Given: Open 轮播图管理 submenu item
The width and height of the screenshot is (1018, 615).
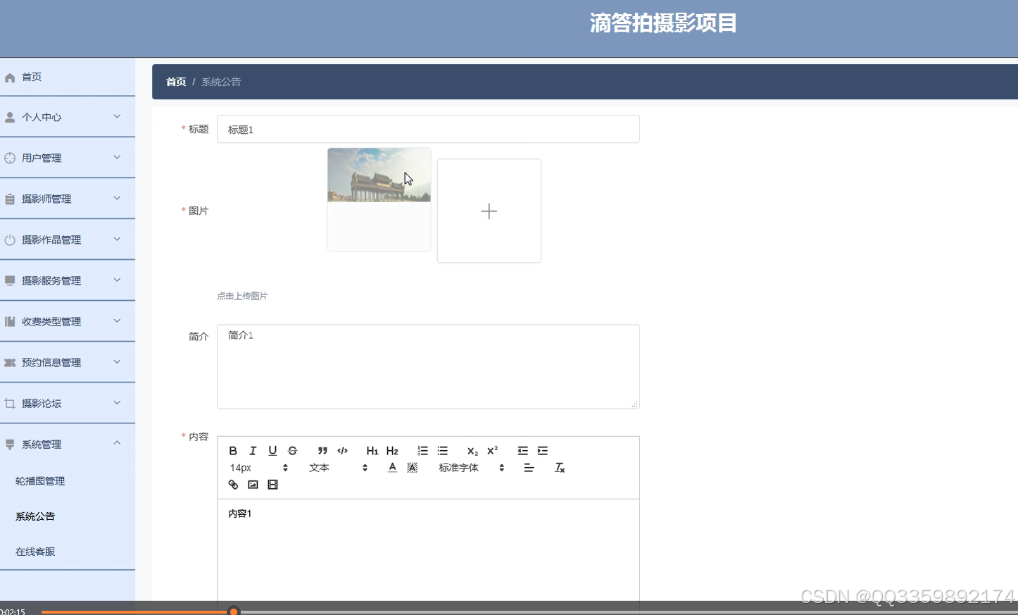Looking at the screenshot, I should 68,481.
